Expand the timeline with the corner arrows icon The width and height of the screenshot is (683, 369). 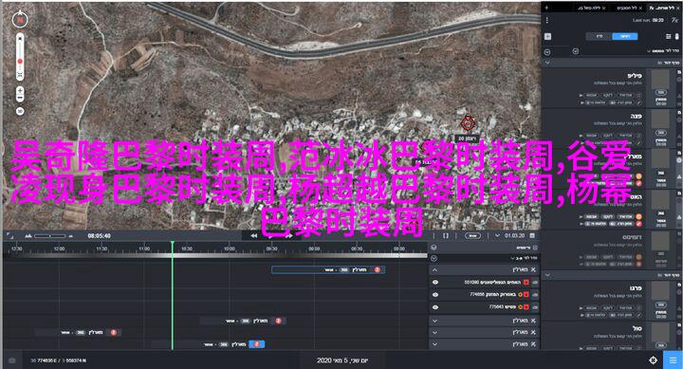pos(10,235)
